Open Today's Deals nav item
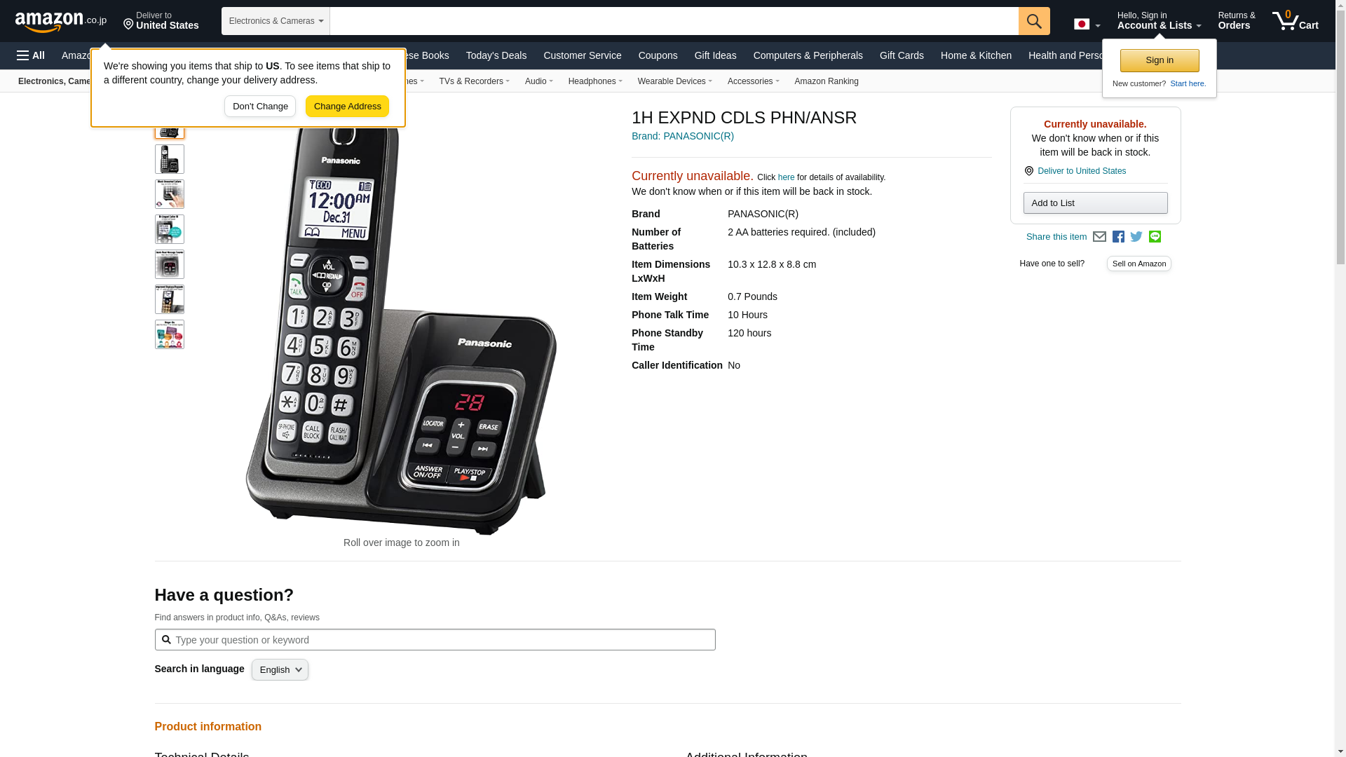 496,55
